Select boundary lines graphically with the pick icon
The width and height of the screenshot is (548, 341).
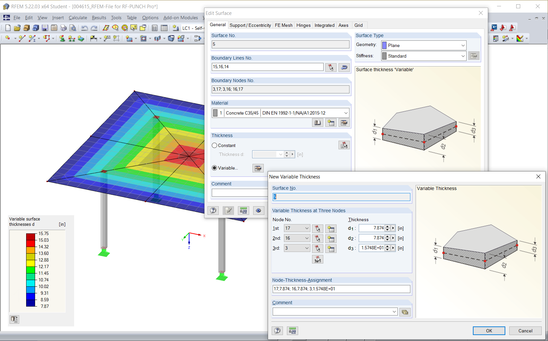pyautogui.click(x=331, y=67)
